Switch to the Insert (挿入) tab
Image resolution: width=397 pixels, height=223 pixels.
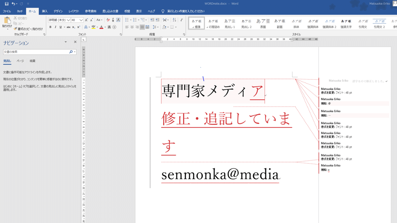coord(45,11)
